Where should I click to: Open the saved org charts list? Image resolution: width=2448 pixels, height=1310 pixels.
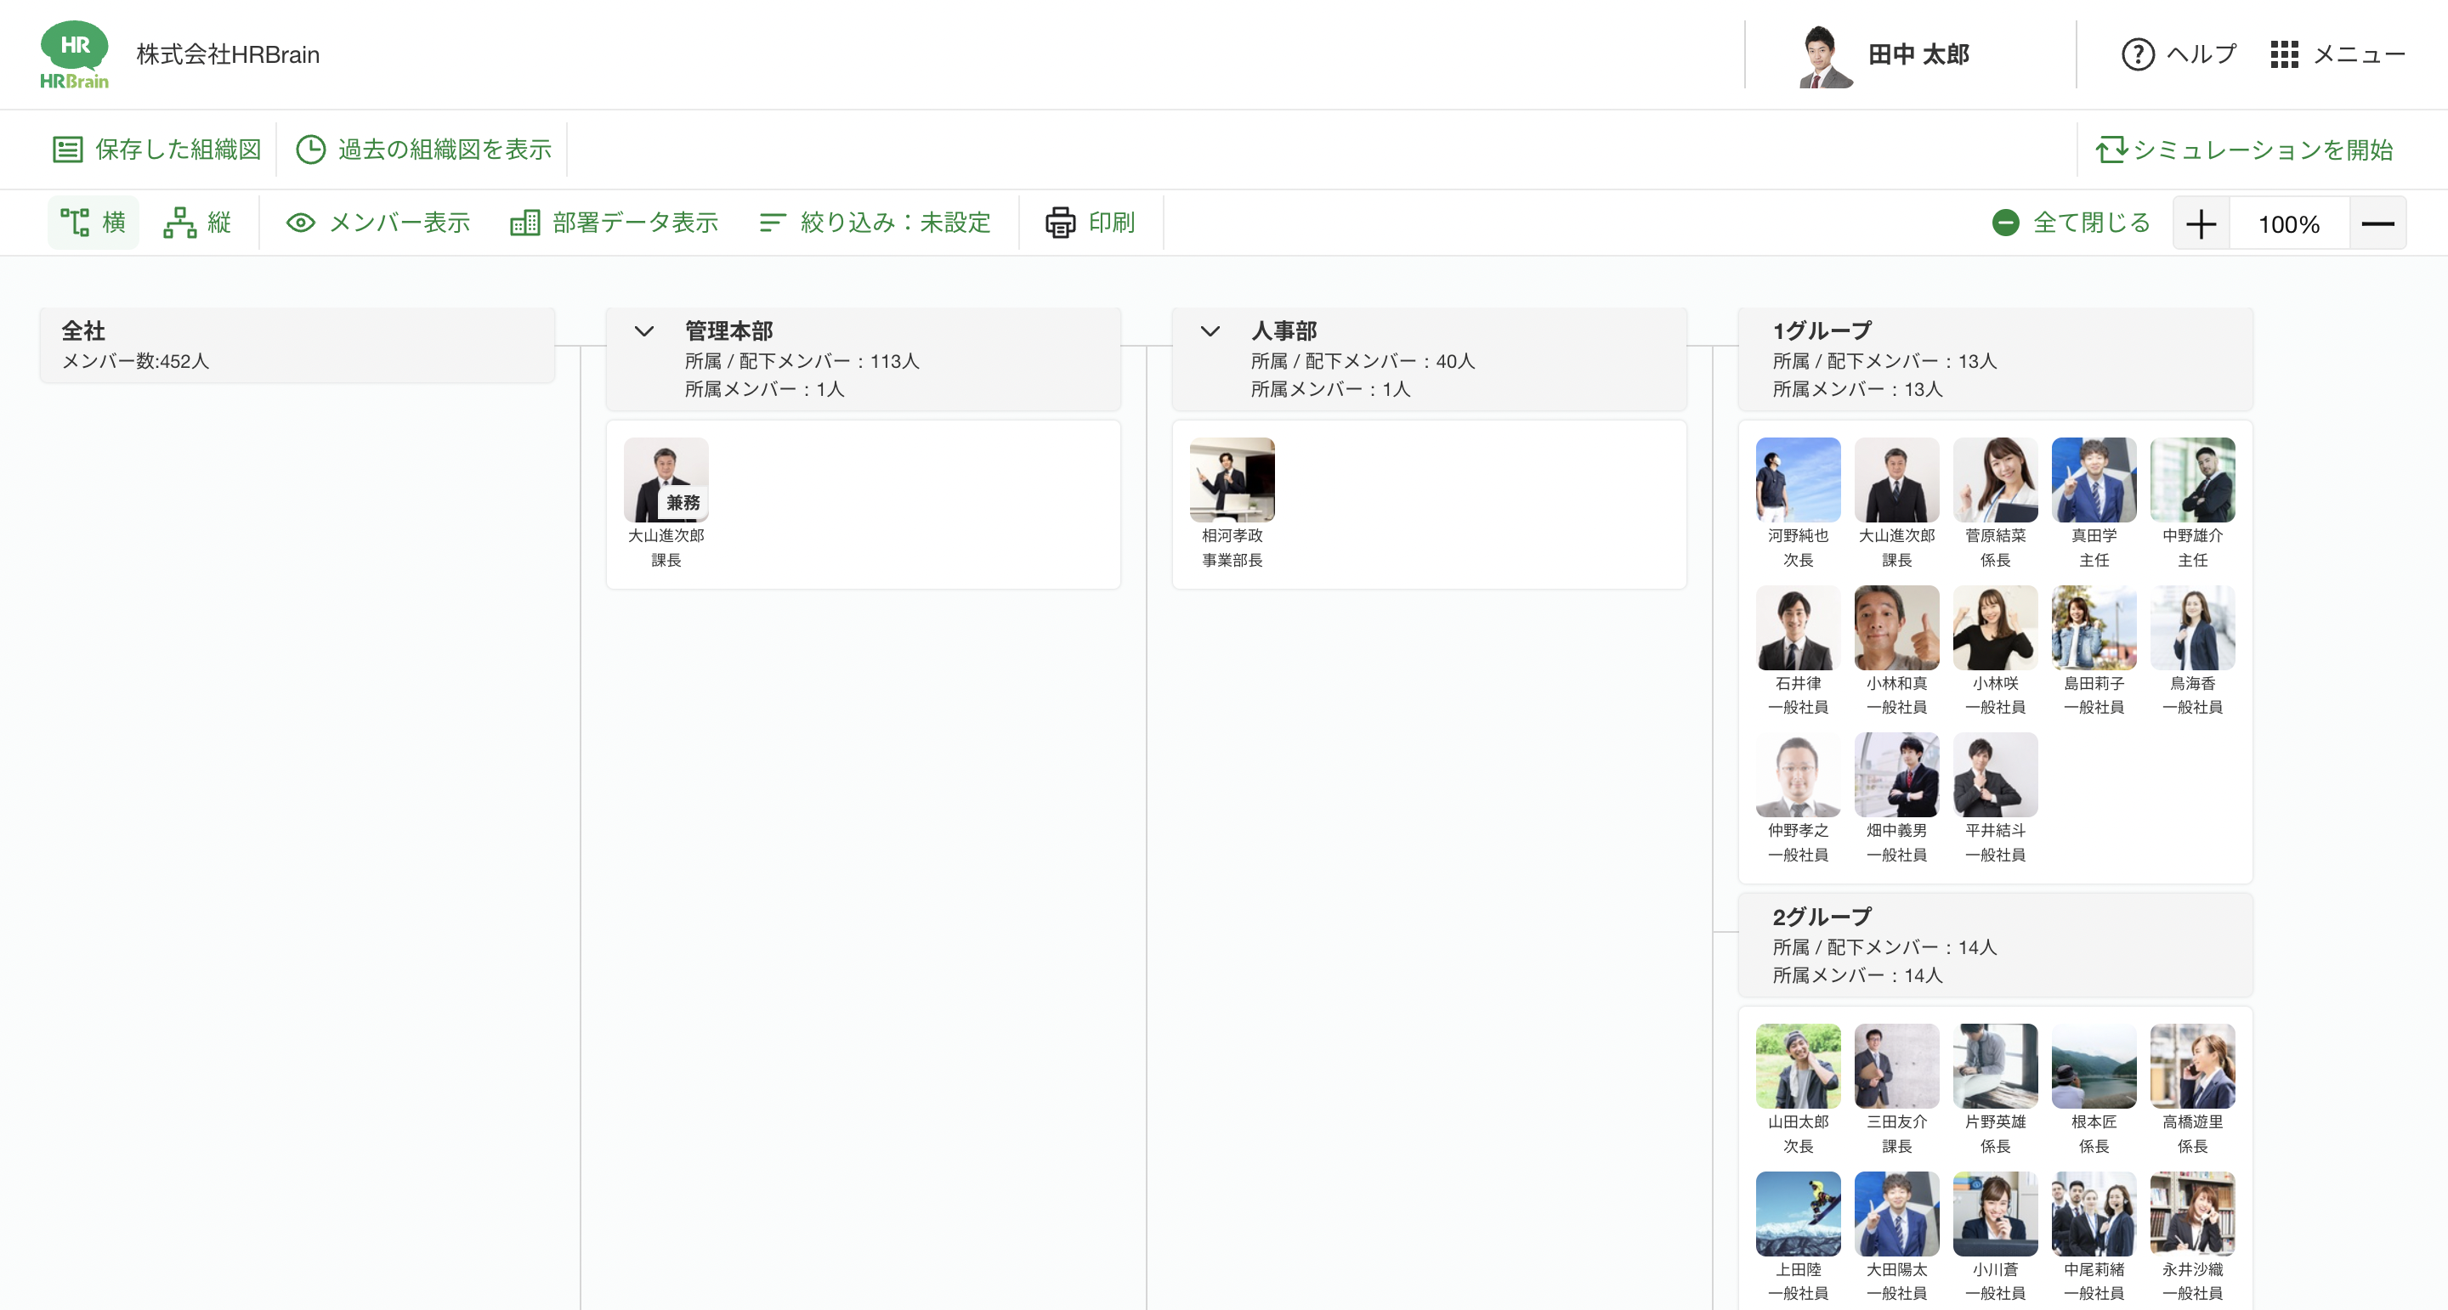pyautogui.click(x=156, y=150)
